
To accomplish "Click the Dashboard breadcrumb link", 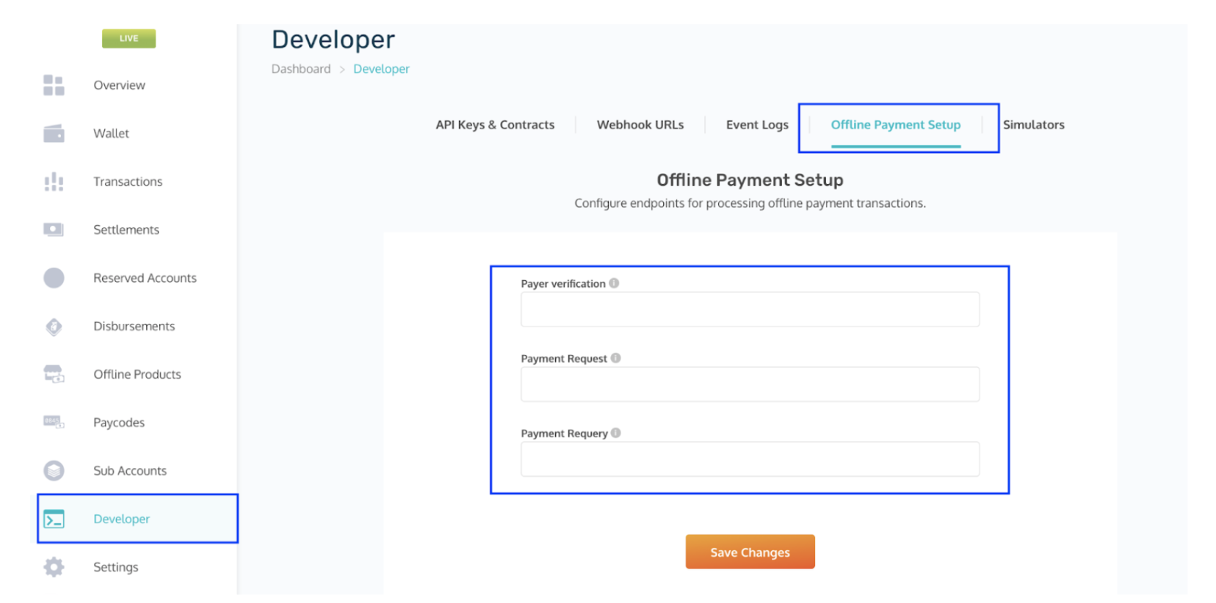I will click(x=301, y=69).
